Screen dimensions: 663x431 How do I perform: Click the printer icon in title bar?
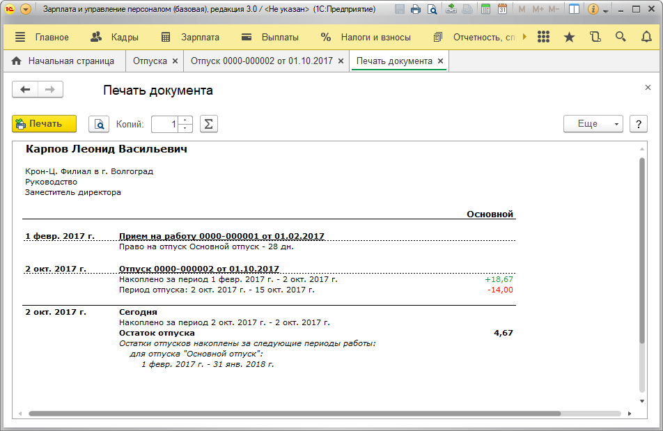pos(416,9)
